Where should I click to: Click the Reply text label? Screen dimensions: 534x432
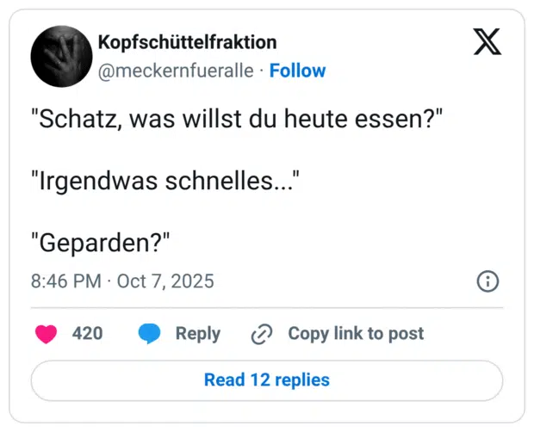pyautogui.click(x=197, y=334)
